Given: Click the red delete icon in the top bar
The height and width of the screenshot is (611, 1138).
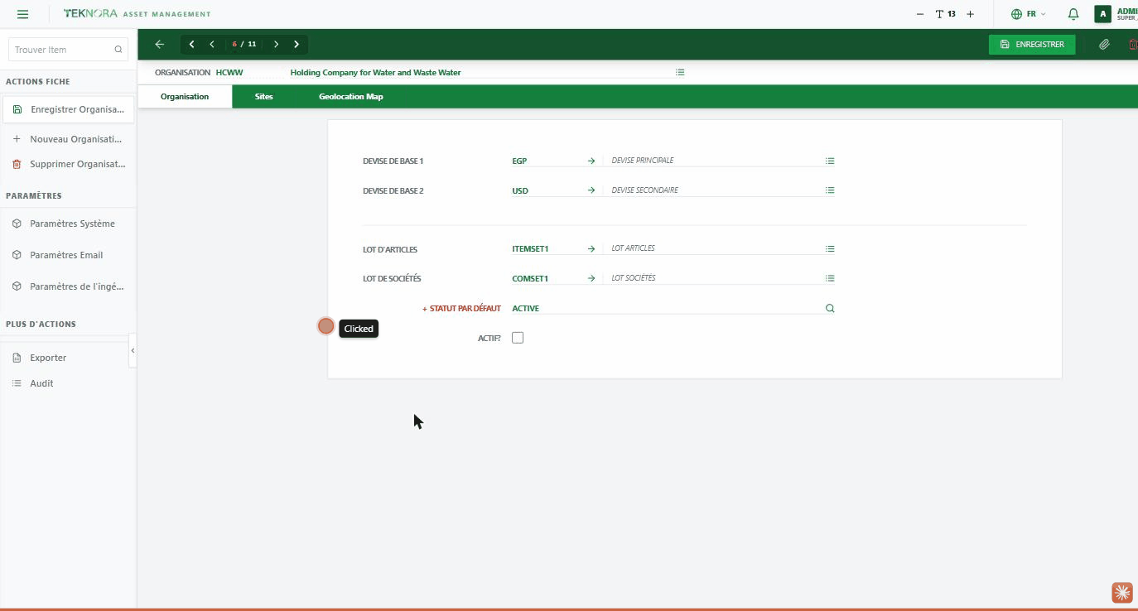Looking at the screenshot, I should coord(1132,44).
